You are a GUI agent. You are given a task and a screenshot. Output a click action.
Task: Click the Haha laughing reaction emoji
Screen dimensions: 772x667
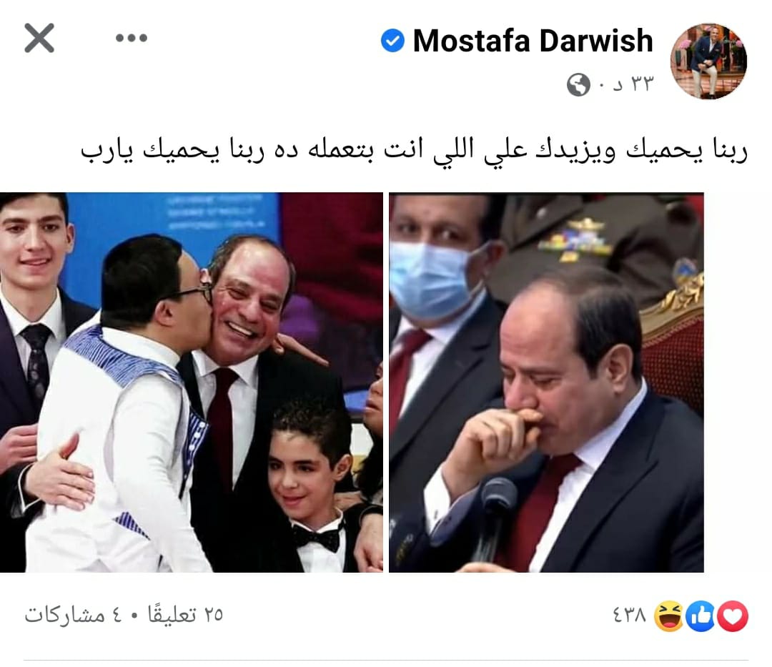pyautogui.click(x=668, y=616)
